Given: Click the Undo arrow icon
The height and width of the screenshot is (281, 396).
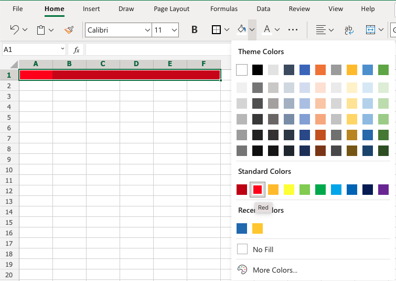Looking at the screenshot, I should point(15,30).
